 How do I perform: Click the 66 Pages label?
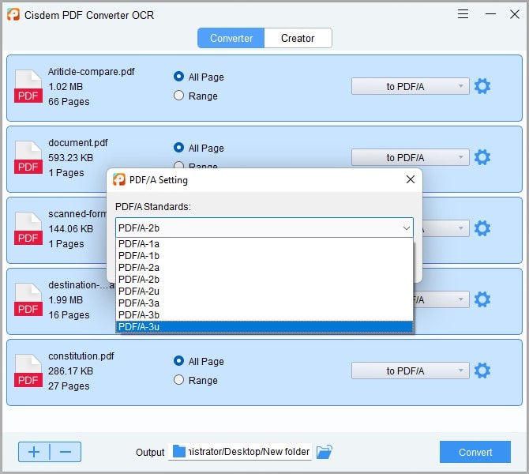point(69,102)
